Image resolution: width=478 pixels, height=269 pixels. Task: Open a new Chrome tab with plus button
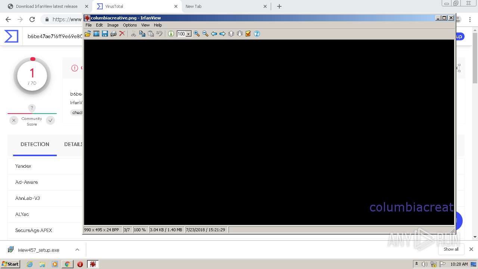pyautogui.click(x=279, y=6)
